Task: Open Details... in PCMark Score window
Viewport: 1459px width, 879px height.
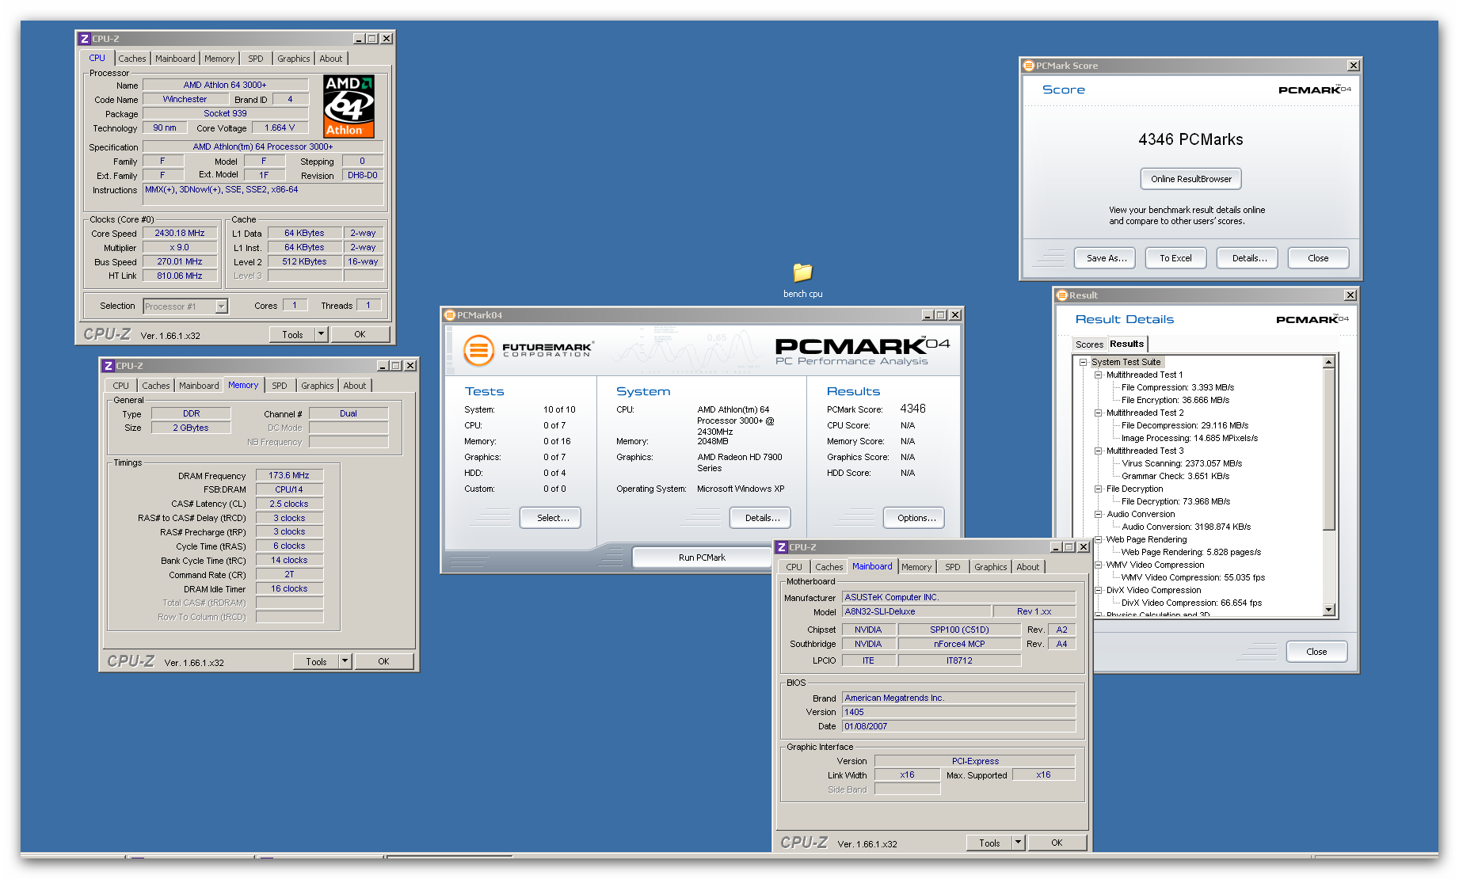Action: (x=1248, y=258)
